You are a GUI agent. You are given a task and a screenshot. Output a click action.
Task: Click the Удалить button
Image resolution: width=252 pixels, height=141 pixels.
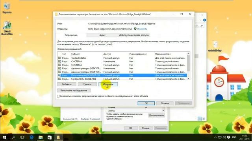tap(87, 84)
